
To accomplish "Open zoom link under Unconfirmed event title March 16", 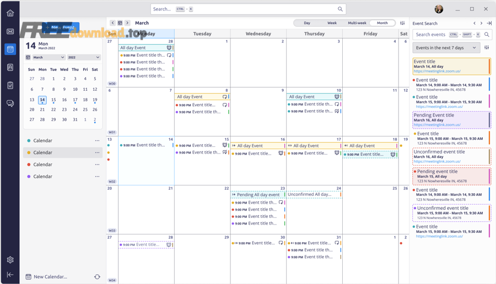I will tap(437, 161).
